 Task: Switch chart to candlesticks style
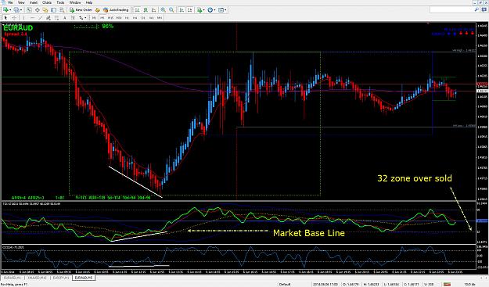pyautogui.click(x=146, y=10)
